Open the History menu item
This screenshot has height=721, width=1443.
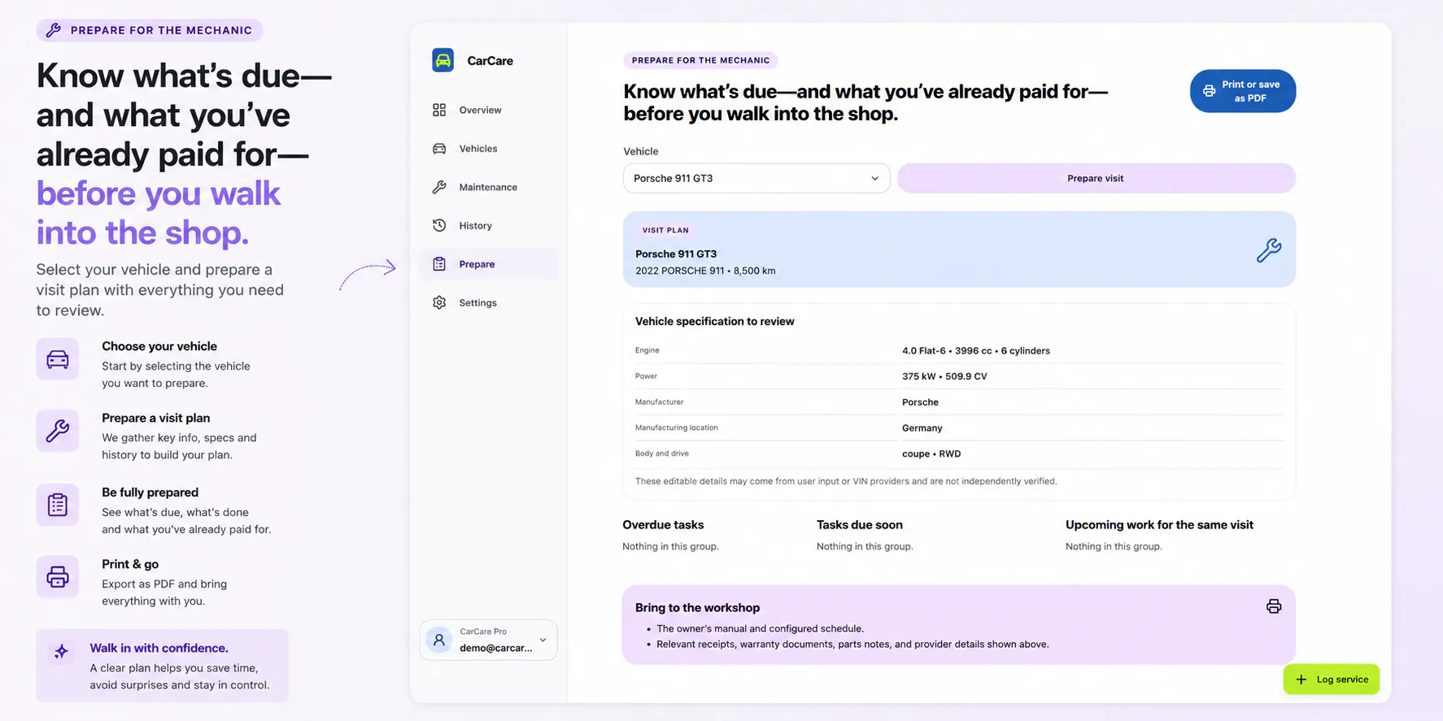(x=488, y=225)
